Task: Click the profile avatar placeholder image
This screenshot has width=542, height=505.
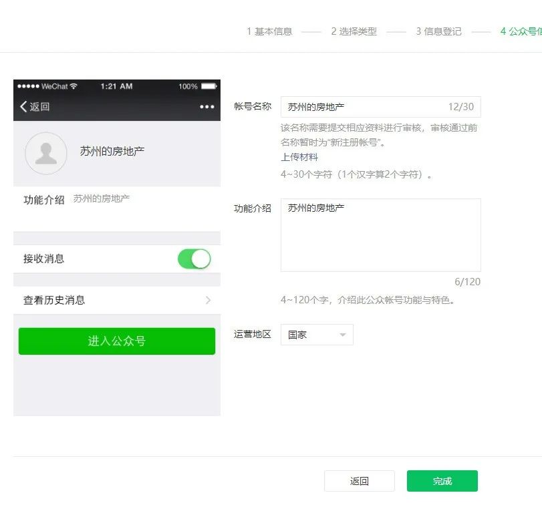Action: coord(46,153)
